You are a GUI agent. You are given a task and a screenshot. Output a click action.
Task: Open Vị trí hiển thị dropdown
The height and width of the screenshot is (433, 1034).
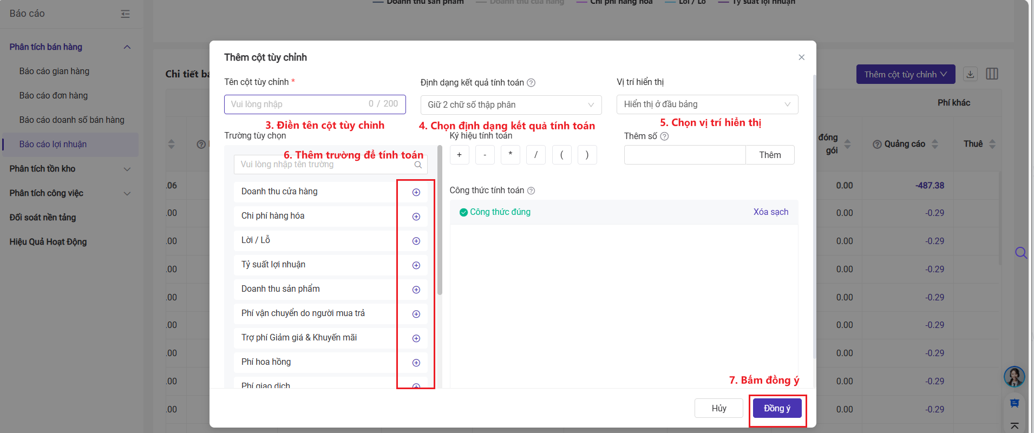tap(706, 104)
